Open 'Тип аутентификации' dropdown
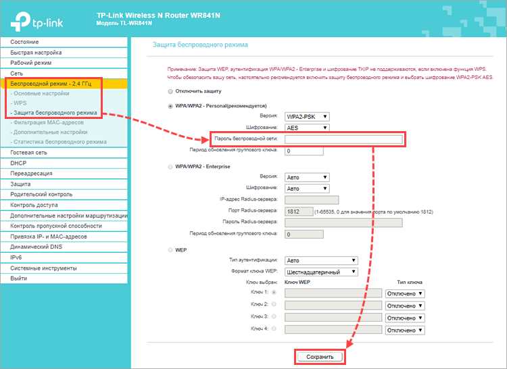 pyautogui.click(x=321, y=260)
